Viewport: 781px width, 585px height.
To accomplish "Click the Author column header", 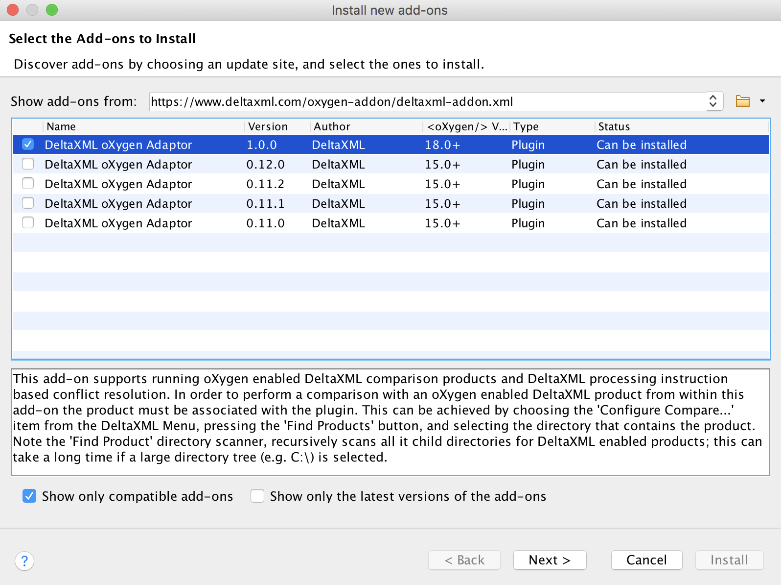I will 332,127.
